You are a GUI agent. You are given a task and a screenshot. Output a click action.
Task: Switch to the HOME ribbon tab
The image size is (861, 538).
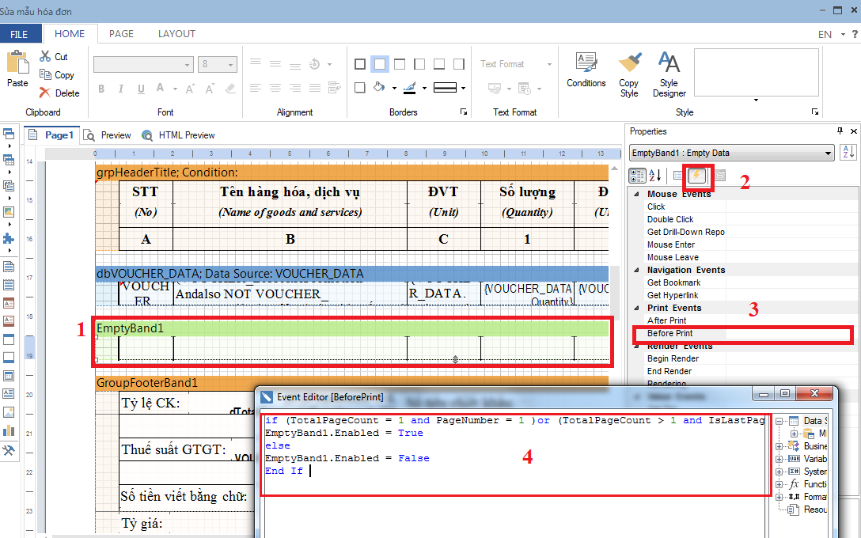(70, 33)
